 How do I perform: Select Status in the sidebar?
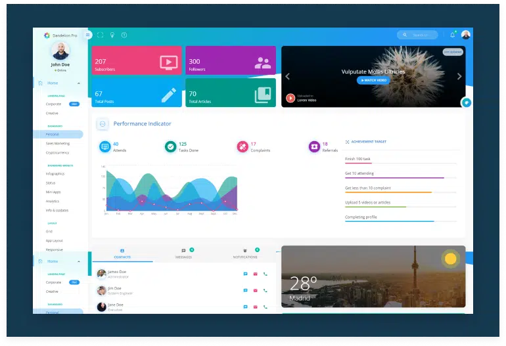pos(51,183)
